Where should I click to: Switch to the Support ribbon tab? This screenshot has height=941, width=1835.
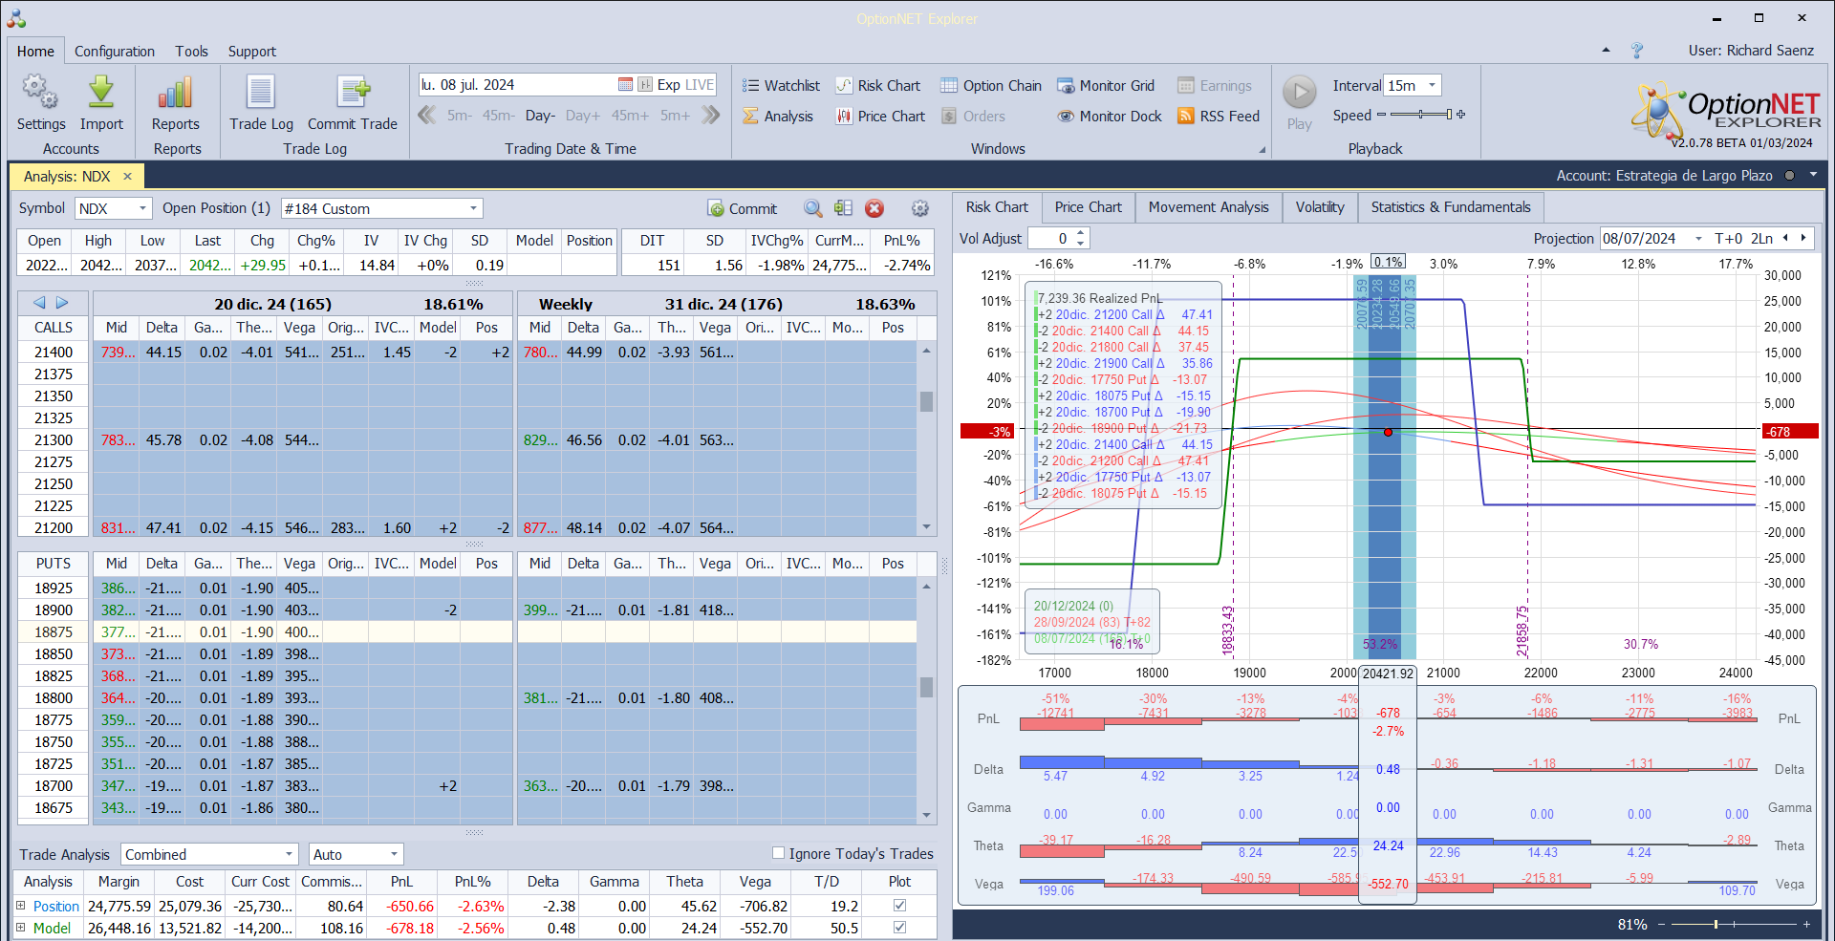[x=252, y=51]
